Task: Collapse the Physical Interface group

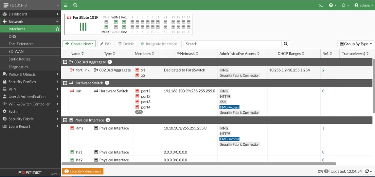Action: (x=64, y=120)
